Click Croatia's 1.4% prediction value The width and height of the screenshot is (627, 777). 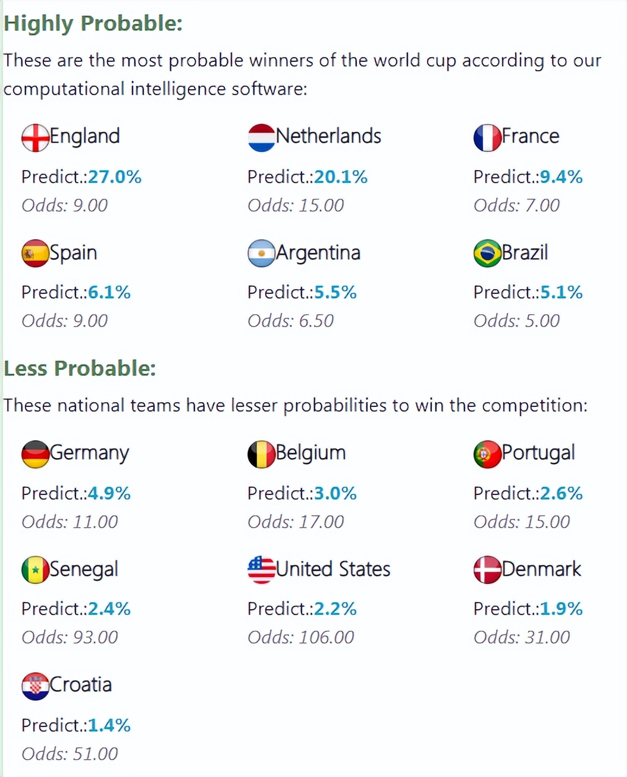[x=109, y=725]
